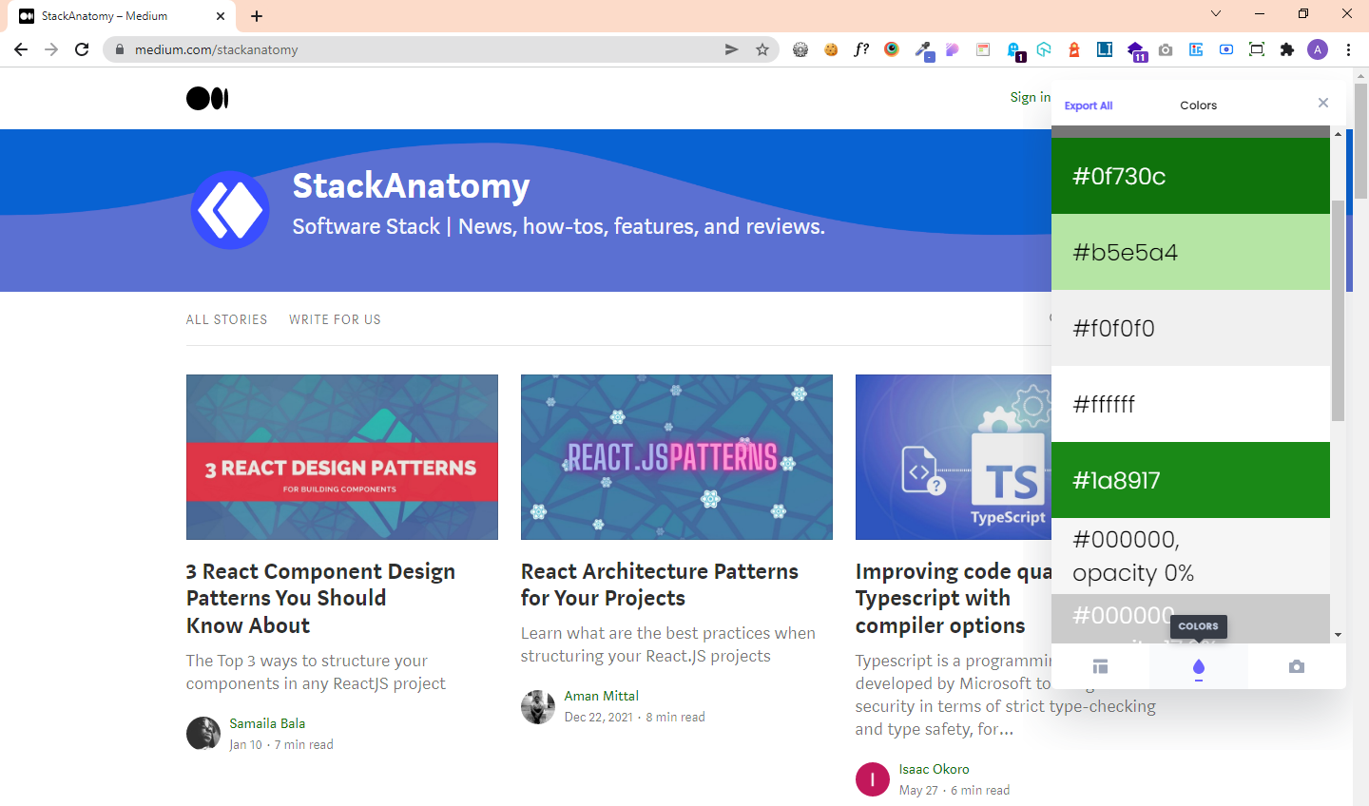Reload the current page
1369x806 pixels.
click(82, 49)
